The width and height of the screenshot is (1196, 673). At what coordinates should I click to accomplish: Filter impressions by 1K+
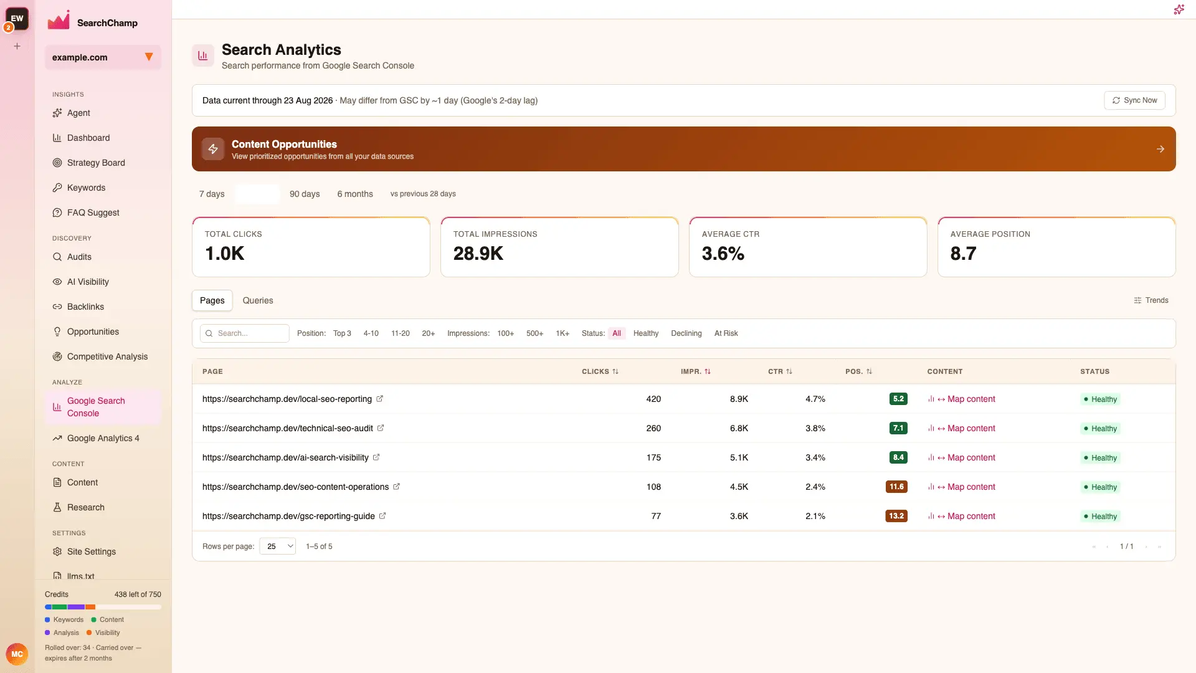(x=562, y=333)
